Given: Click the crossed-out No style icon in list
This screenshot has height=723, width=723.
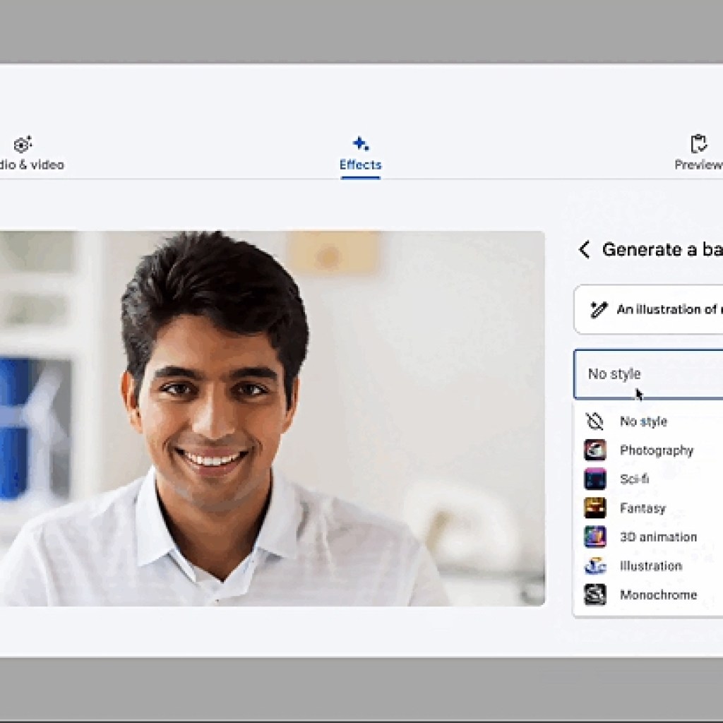Looking at the screenshot, I should (595, 422).
